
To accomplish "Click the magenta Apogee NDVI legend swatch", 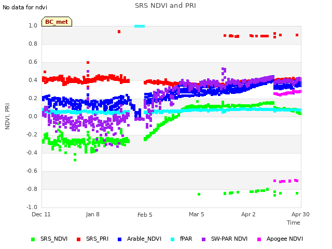I will tap(259, 239).
